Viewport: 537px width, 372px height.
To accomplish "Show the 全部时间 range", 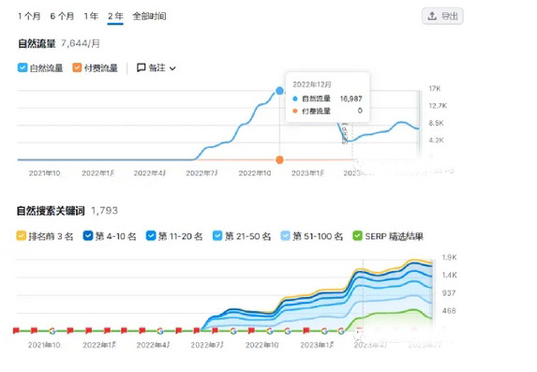I will click(149, 16).
